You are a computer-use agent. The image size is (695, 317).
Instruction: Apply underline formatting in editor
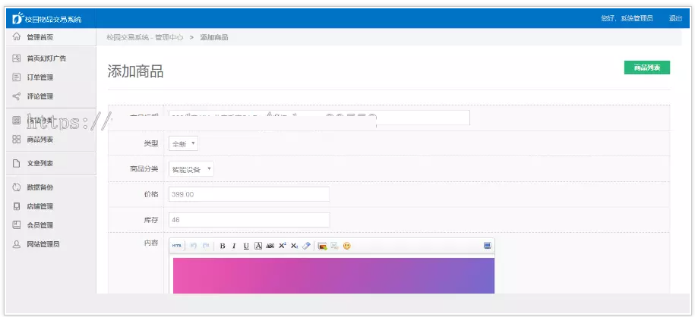pos(246,246)
